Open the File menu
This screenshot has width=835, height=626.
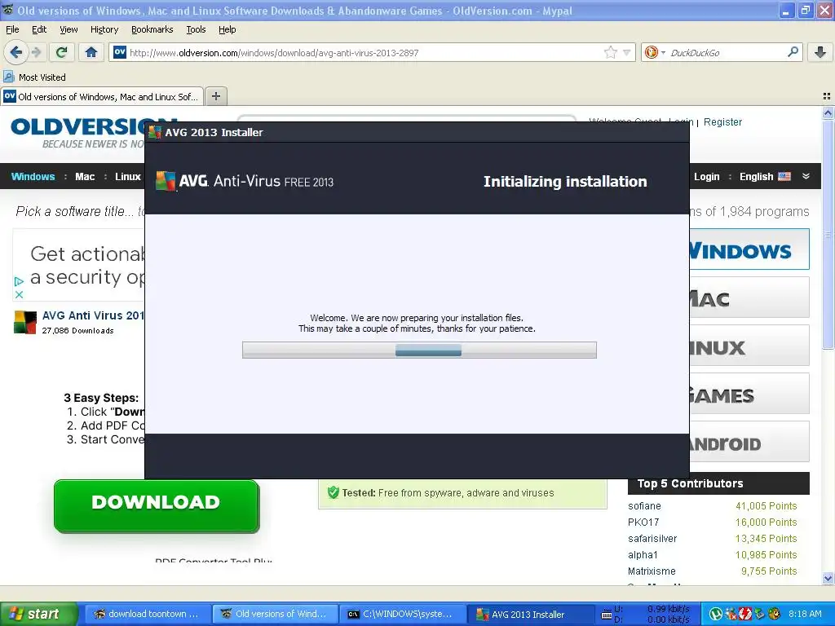pos(12,29)
